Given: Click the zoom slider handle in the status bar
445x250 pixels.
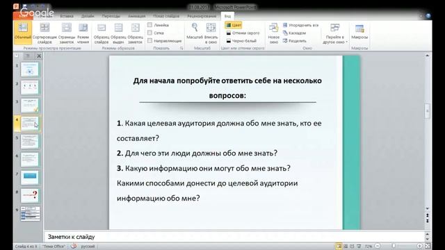Looking at the screenshot, I should click(394, 246).
